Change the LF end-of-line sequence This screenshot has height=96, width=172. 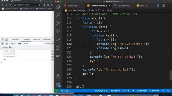coord(133,91)
